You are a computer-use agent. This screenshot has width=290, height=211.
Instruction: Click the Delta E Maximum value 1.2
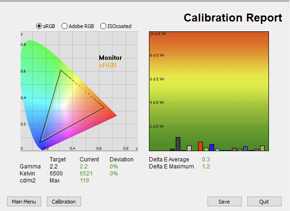click(x=206, y=167)
